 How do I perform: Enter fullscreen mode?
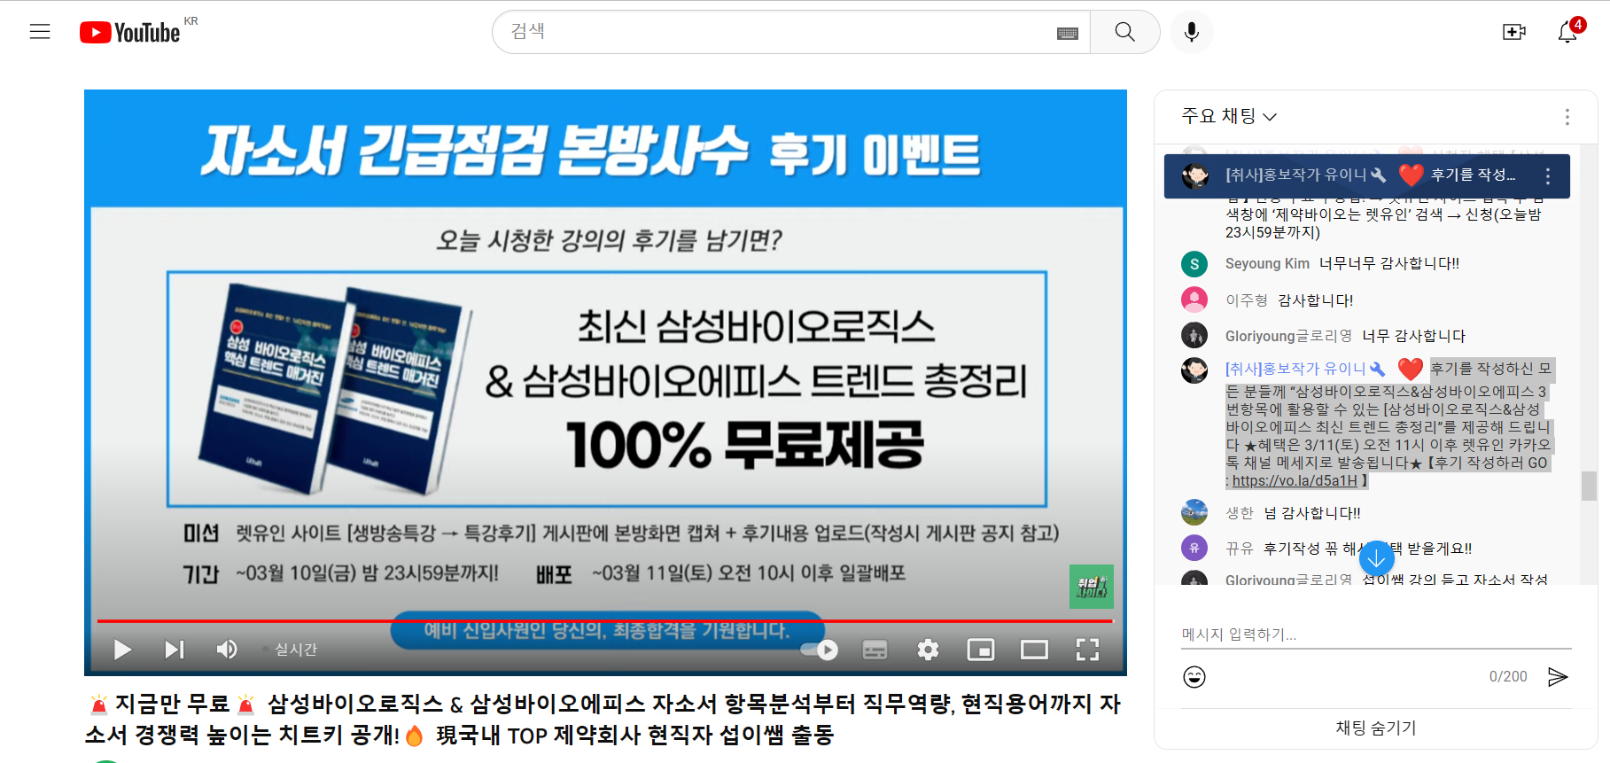[1087, 650]
